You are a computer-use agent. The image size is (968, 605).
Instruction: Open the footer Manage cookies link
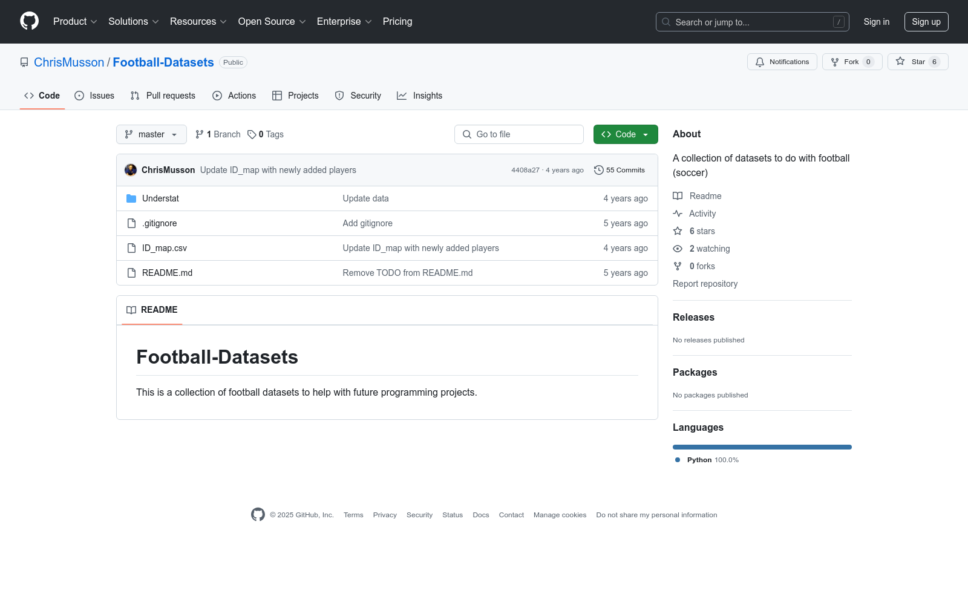click(560, 515)
